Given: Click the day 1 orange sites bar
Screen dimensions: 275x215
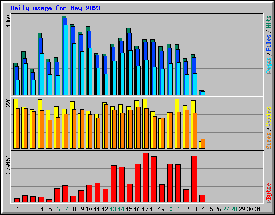Looking at the screenshot, I should tap(18, 128).
